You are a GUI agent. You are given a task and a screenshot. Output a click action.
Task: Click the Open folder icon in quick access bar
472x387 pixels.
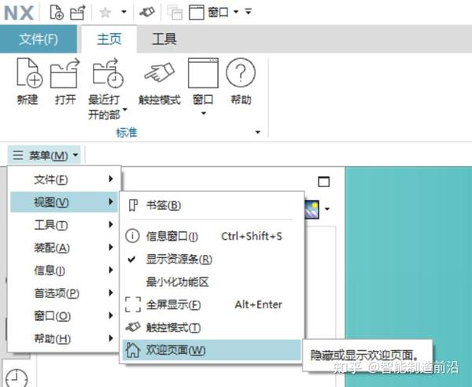click(x=78, y=13)
